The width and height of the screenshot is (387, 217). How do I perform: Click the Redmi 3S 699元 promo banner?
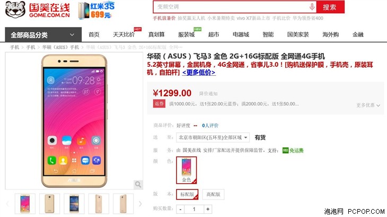[96, 11]
